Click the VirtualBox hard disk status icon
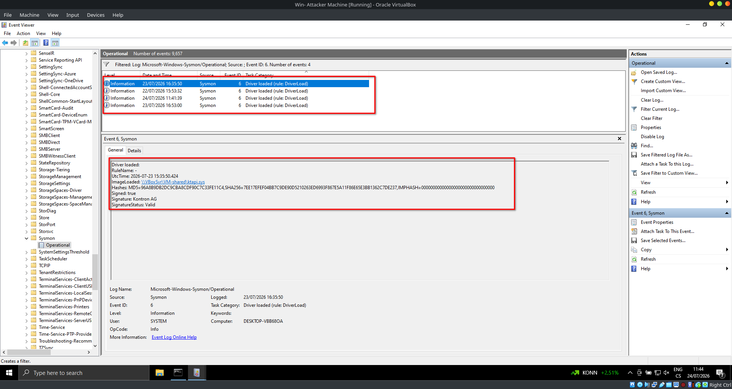The height and width of the screenshot is (389, 732). [x=632, y=385]
